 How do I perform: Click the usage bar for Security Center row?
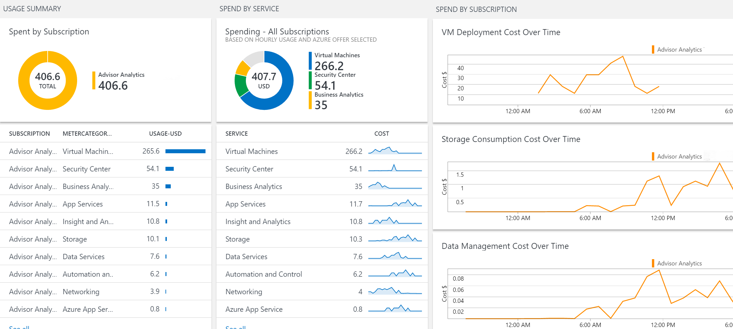click(x=169, y=169)
